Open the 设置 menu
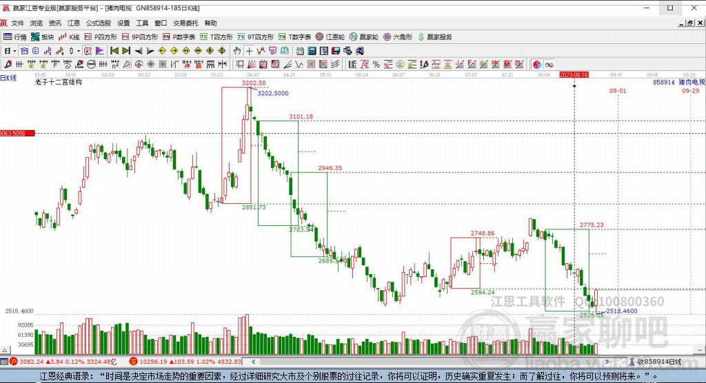The width and height of the screenshot is (706, 383). (123, 23)
